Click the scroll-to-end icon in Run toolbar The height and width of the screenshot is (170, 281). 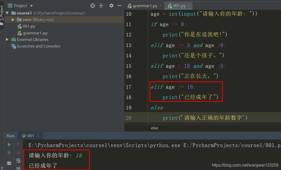[x=18, y=168]
